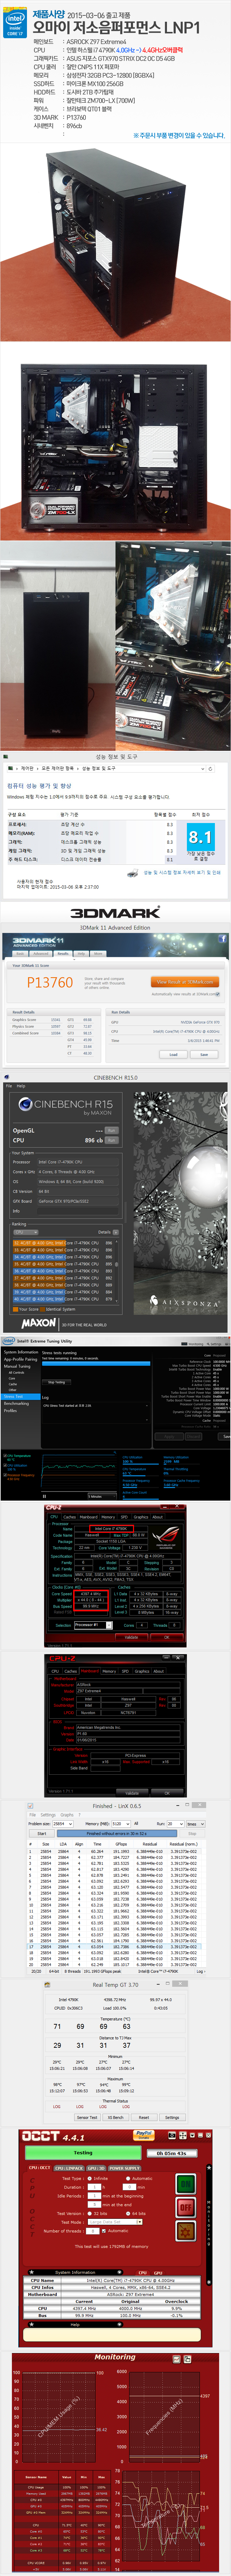Open Benchmarking in Intel XTU sidebar
This screenshot has width=231, height=2576.
tap(16, 1403)
